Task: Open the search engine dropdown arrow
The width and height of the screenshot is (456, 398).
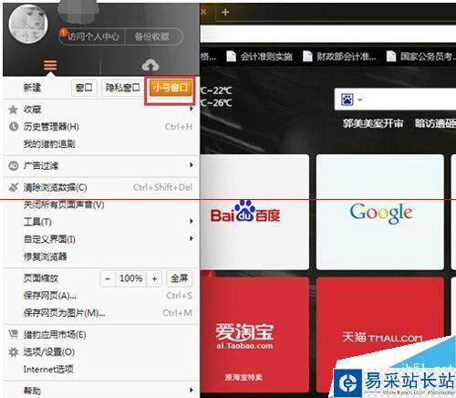Action: [x=360, y=99]
